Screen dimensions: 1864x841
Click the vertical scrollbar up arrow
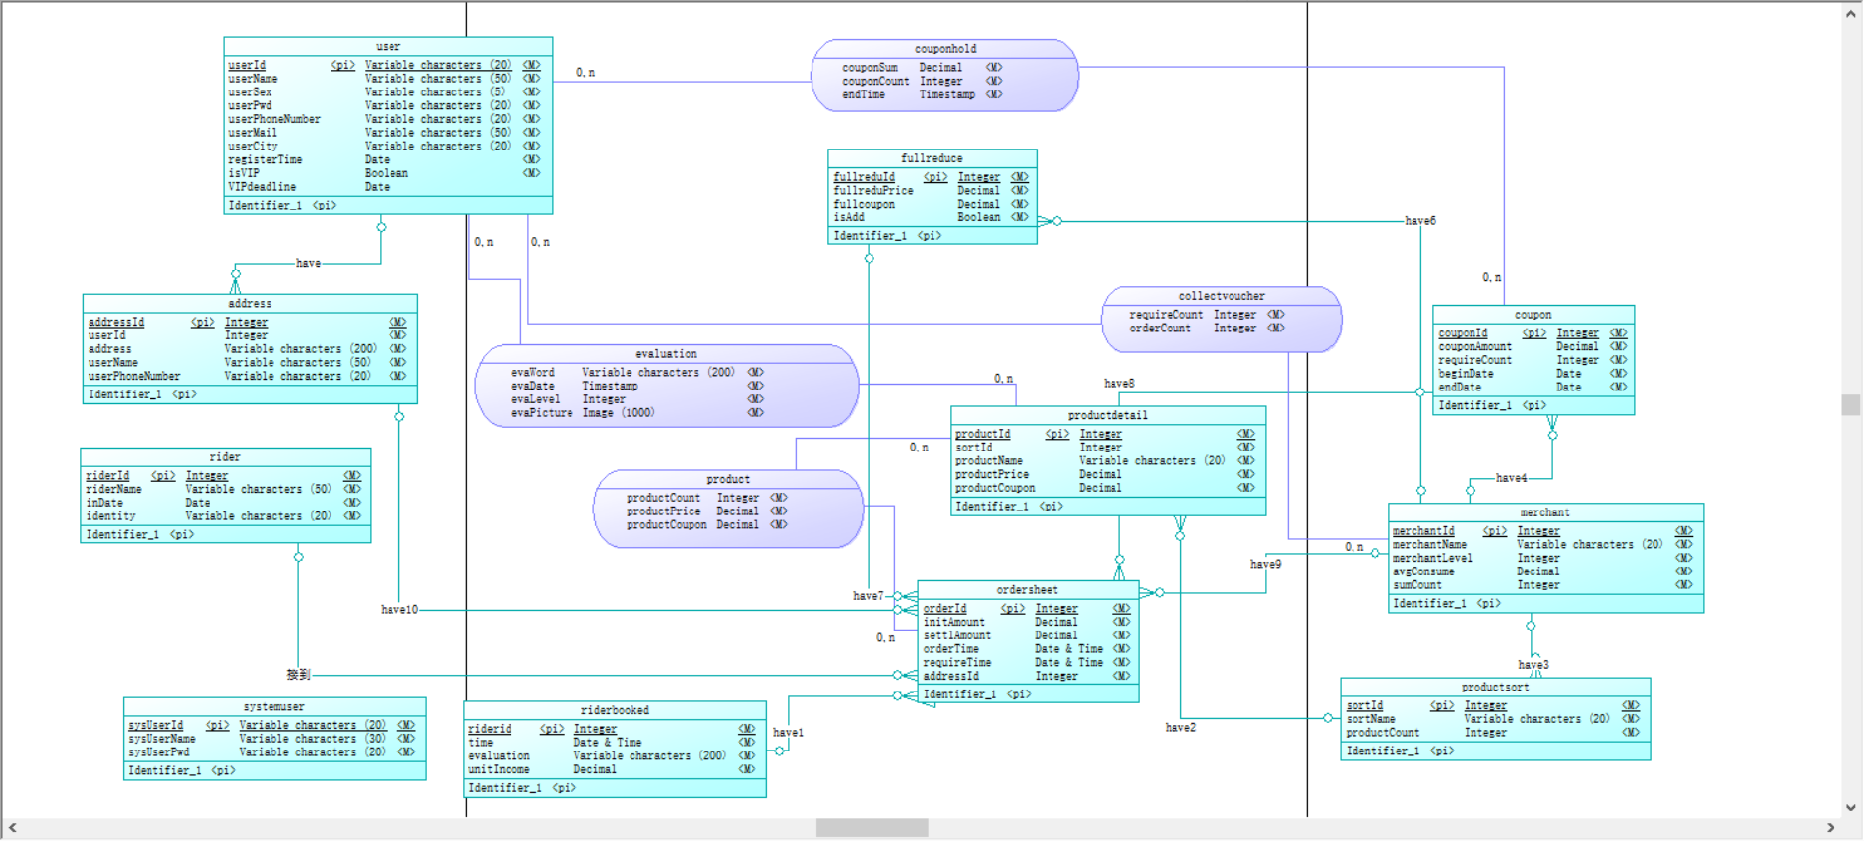pyautogui.click(x=1851, y=12)
